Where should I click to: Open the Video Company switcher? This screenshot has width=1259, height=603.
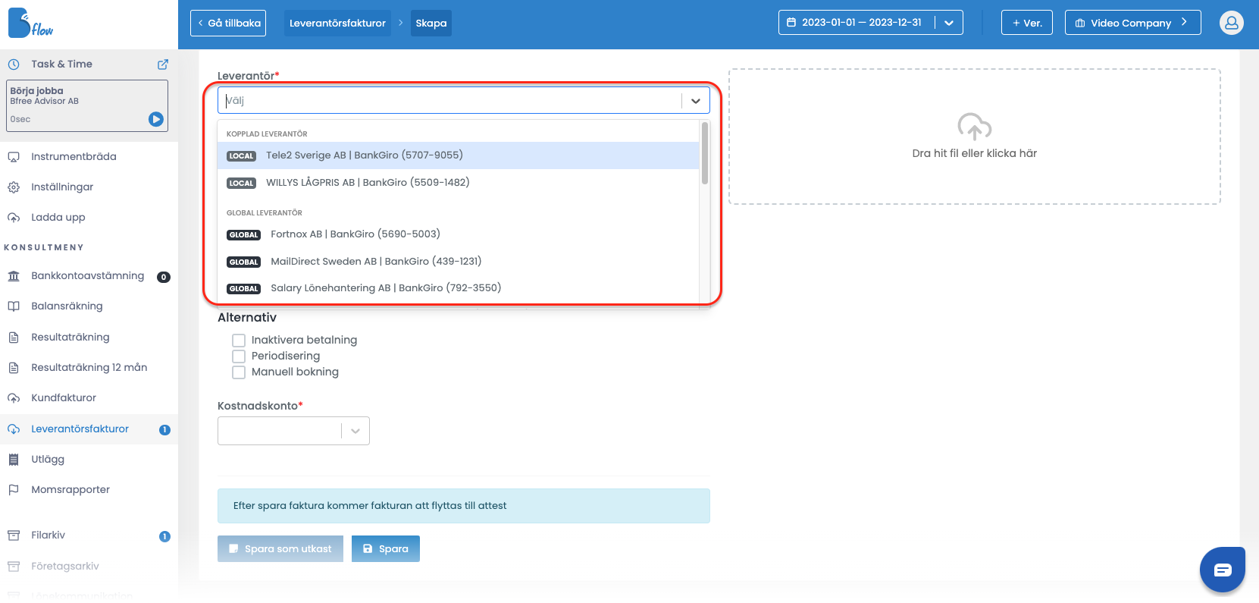1132,23
